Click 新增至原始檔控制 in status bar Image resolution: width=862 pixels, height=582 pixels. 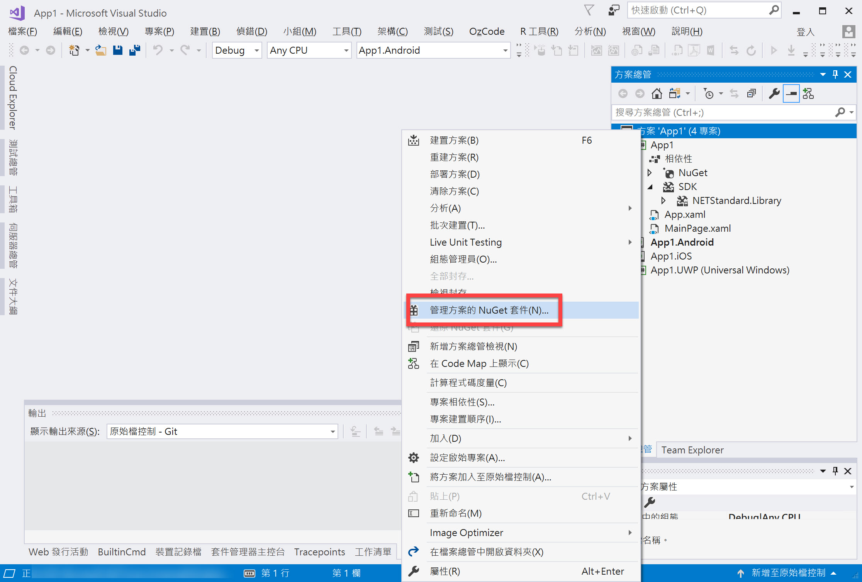click(x=788, y=573)
